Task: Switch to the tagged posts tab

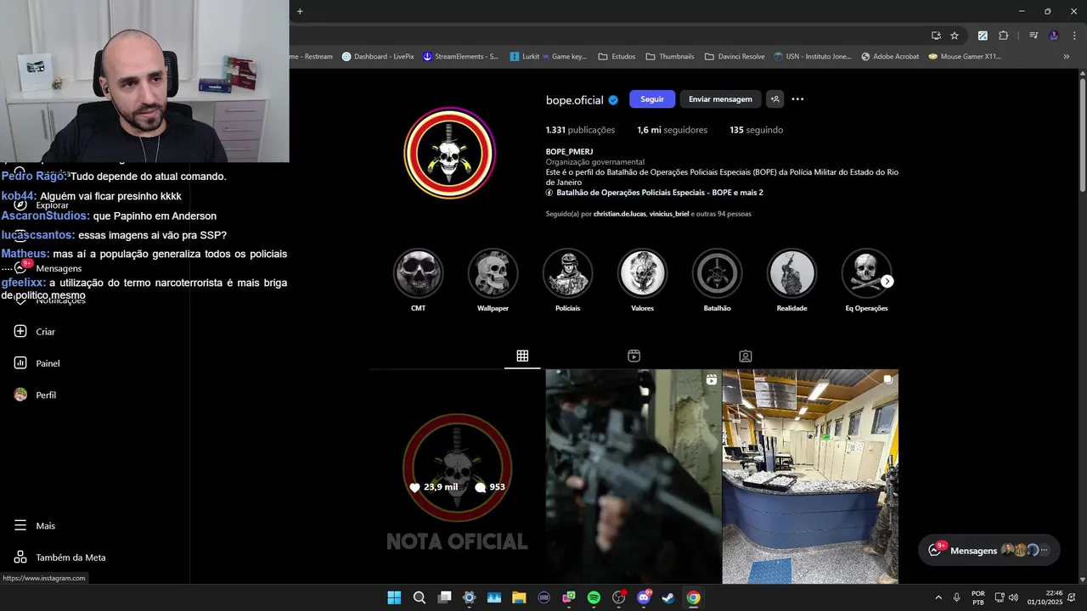Action: point(745,356)
